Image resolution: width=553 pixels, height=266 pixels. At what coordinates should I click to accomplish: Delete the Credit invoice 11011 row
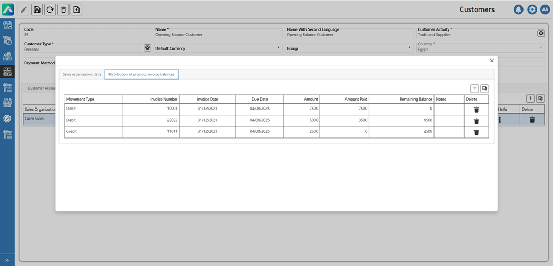476,132
